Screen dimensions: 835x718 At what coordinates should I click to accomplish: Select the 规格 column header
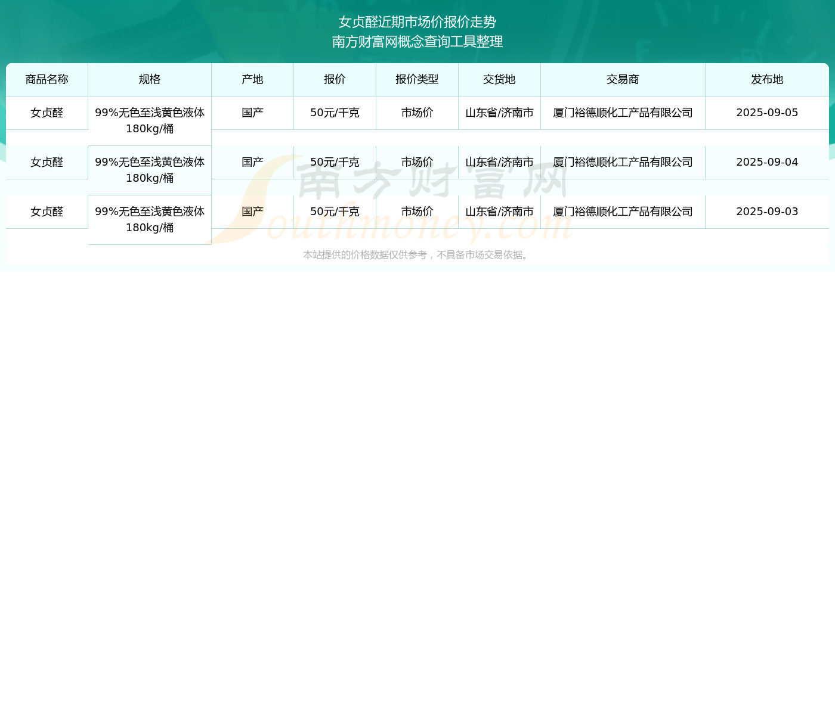[150, 79]
